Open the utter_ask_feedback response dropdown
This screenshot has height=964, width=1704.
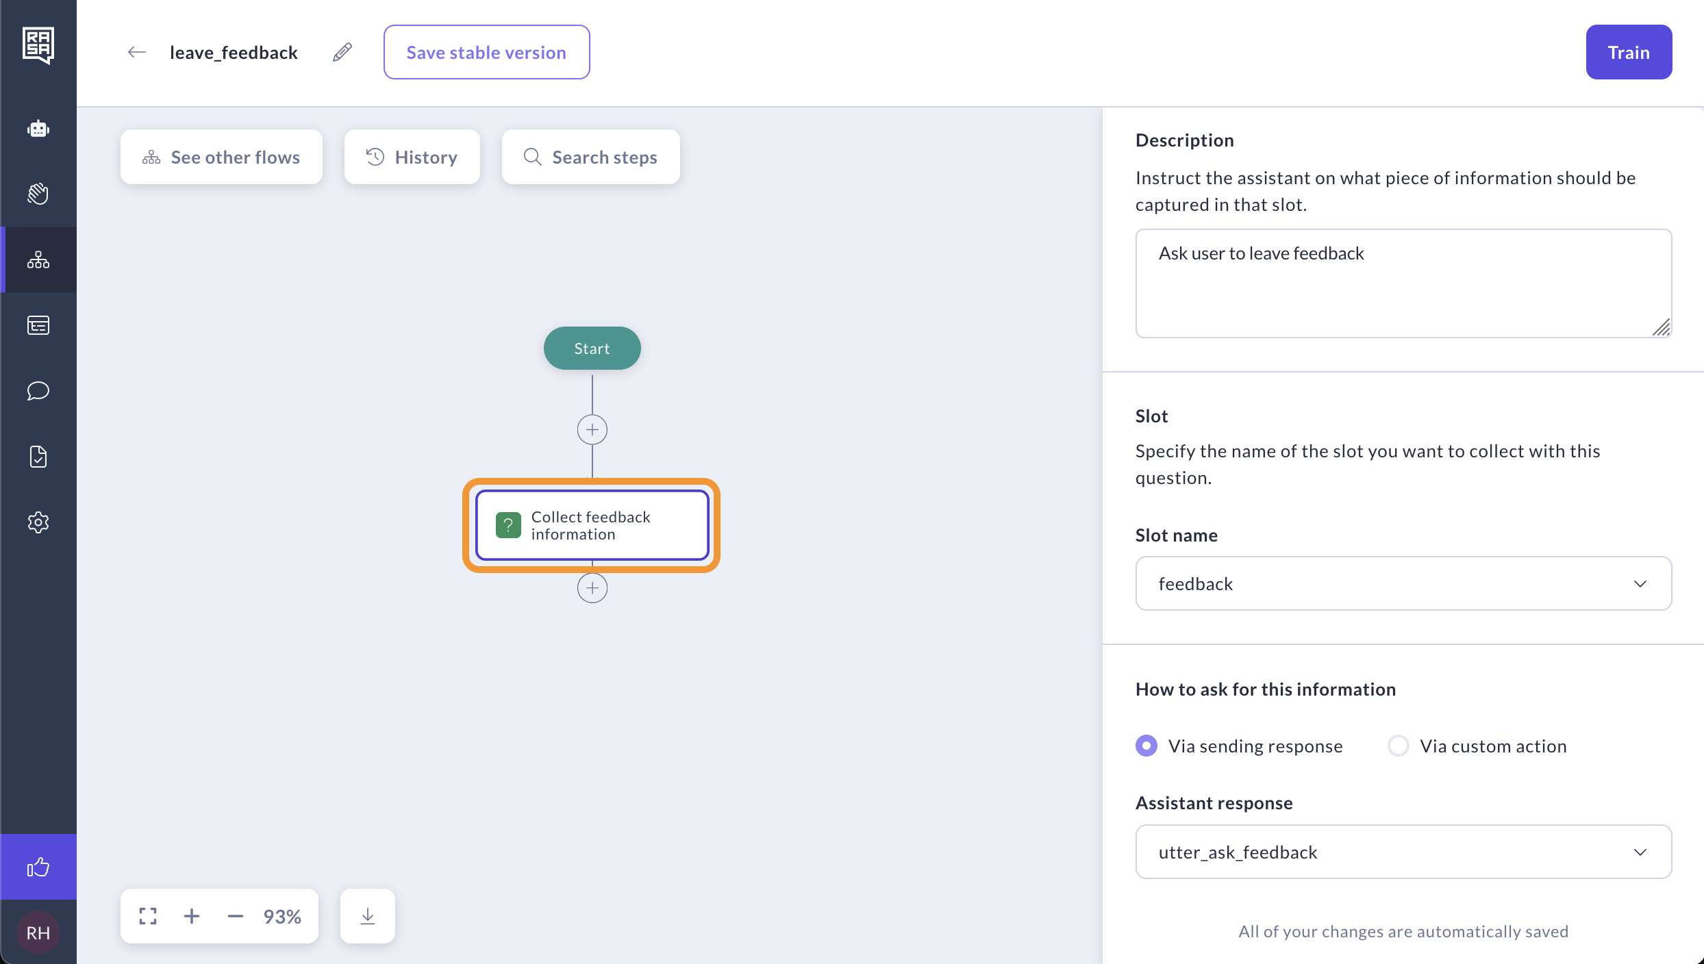[x=1403, y=852]
